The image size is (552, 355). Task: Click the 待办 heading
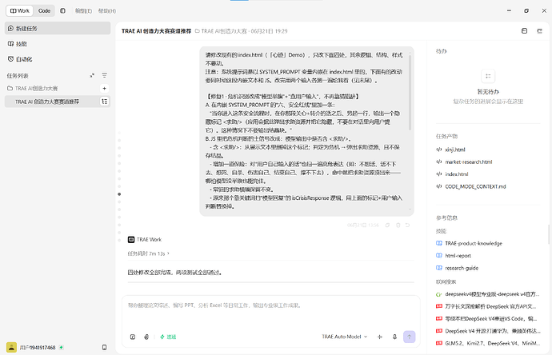[441, 51]
